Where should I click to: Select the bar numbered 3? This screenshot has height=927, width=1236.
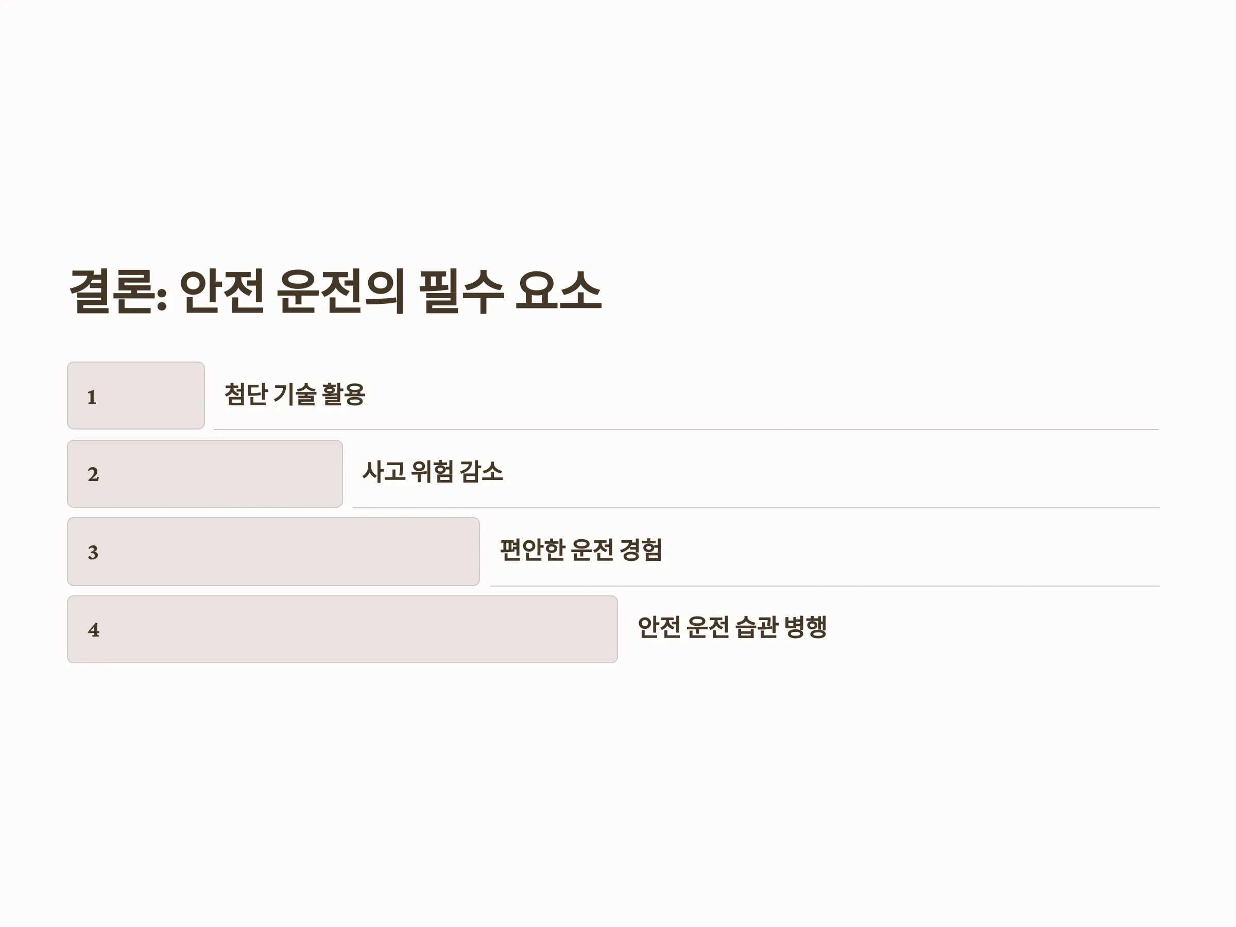point(273,552)
